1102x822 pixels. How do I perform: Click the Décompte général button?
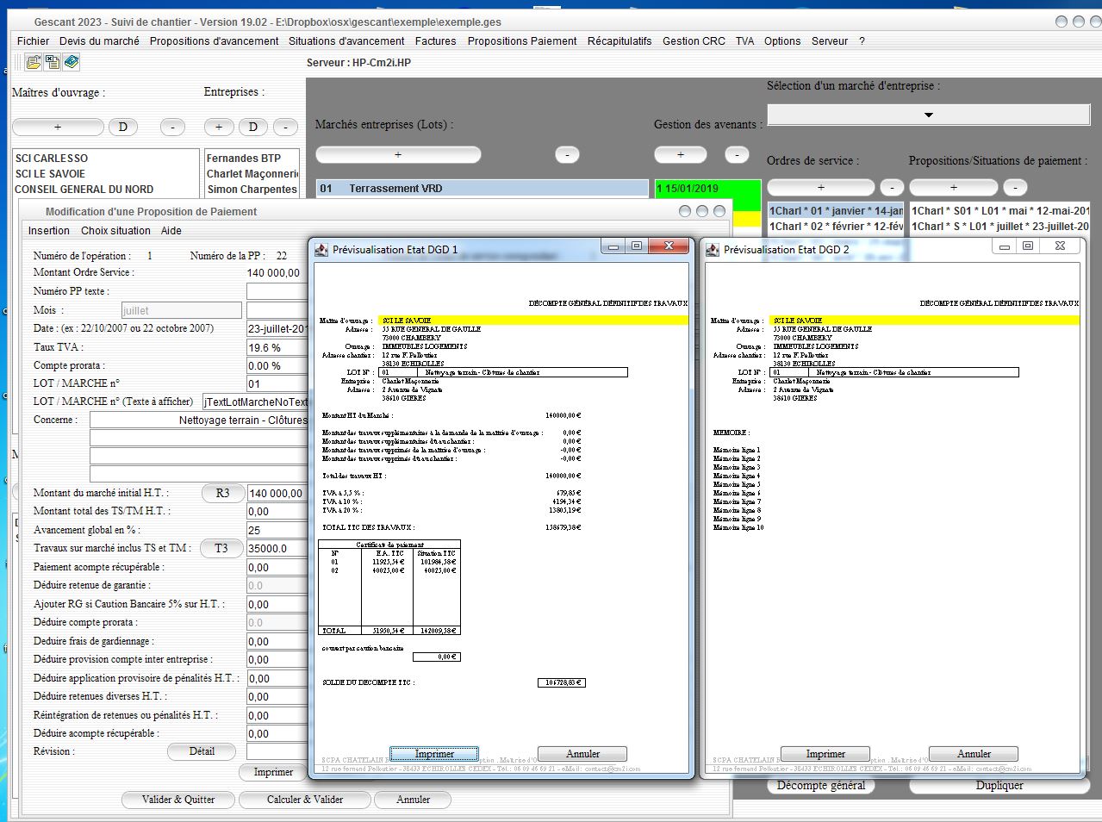coord(821,786)
